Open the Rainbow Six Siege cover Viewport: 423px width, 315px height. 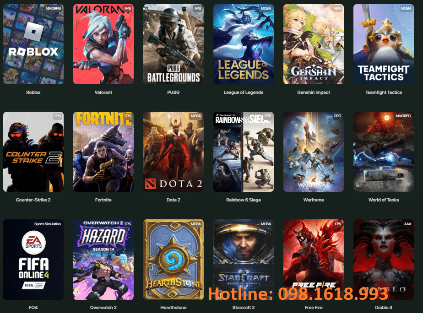click(244, 152)
